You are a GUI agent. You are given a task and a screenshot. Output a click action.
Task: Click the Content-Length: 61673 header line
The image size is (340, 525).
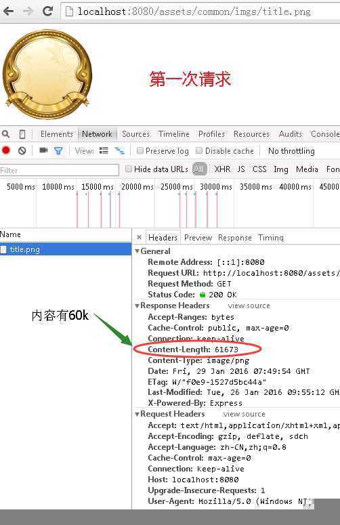point(193,350)
